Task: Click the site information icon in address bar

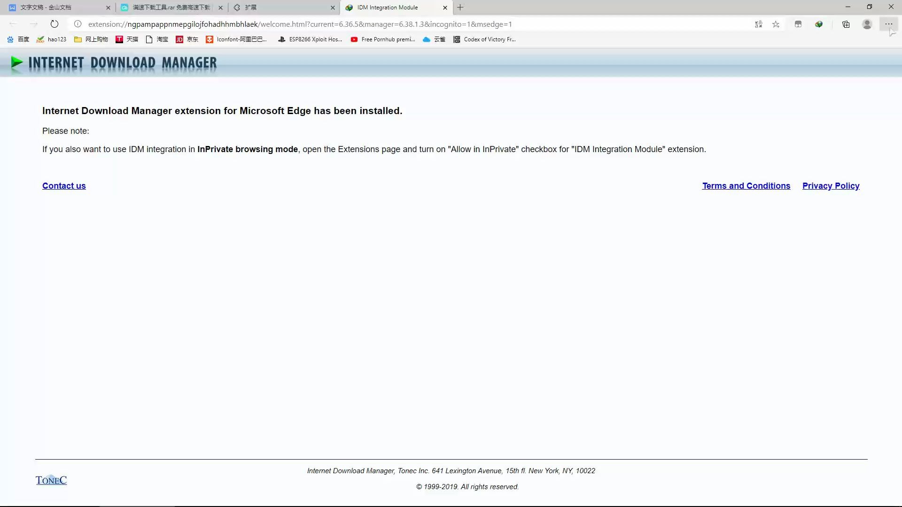Action: 78,24
